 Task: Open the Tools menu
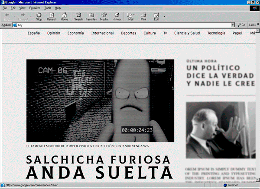(48, 8)
